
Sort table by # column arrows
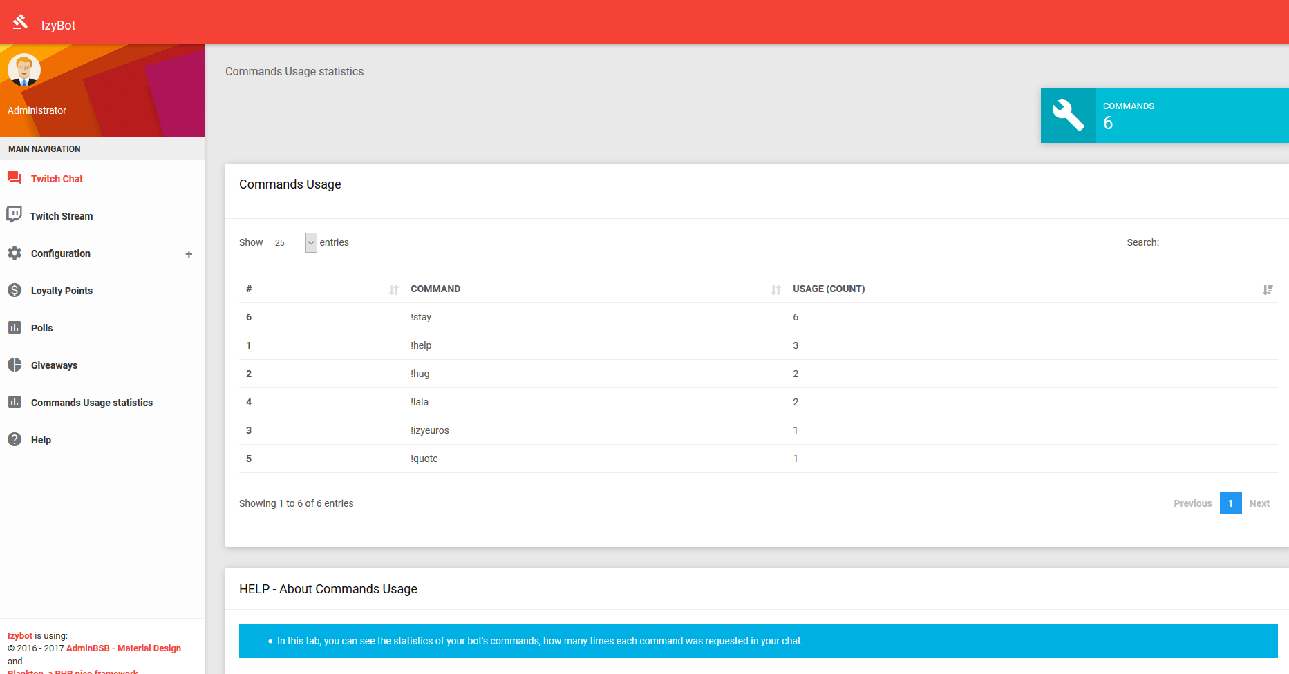[x=394, y=290]
